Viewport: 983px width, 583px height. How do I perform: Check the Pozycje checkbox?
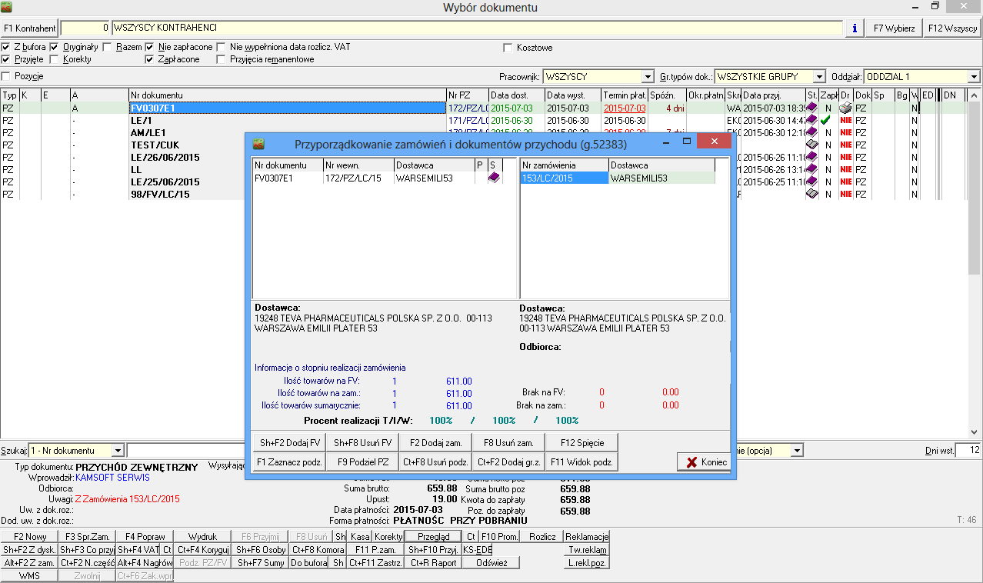(x=6, y=76)
